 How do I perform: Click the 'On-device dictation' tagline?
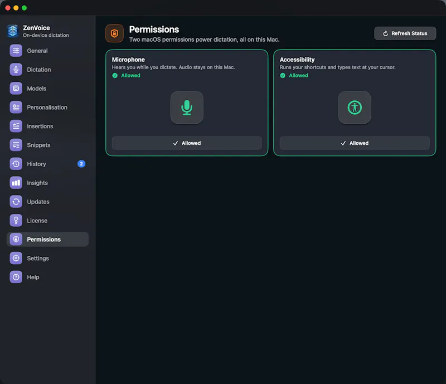[x=46, y=35]
